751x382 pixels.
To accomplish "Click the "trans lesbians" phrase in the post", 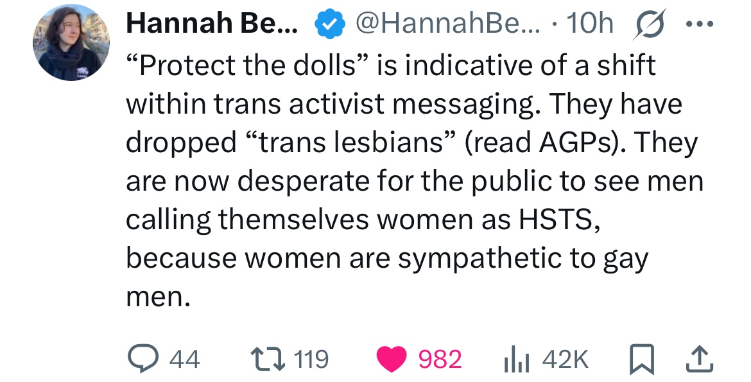I will [x=351, y=143].
